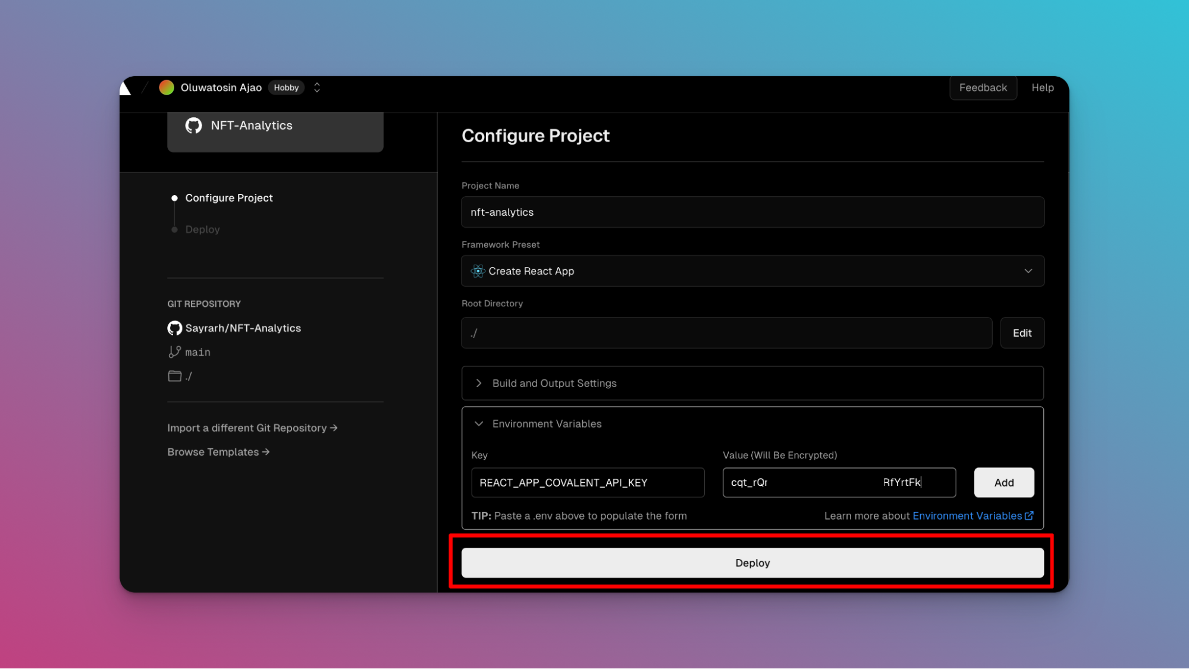Open the Framework Preset dropdown
The height and width of the screenshot is (669, 1189).
click(x=752, y=271)
